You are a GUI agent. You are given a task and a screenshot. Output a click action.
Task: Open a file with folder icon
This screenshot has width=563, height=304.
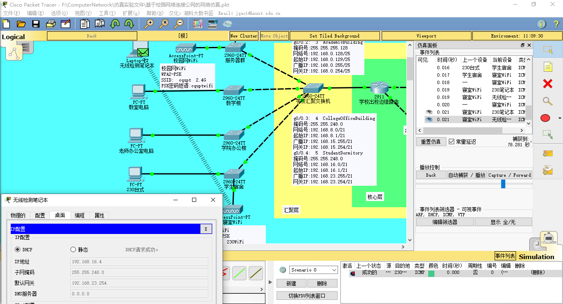(21, 24)
